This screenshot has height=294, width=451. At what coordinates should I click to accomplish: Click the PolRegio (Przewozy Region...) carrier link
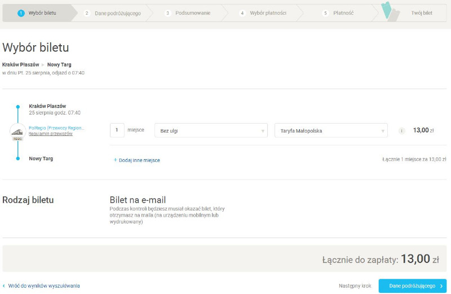pos(56,128)
